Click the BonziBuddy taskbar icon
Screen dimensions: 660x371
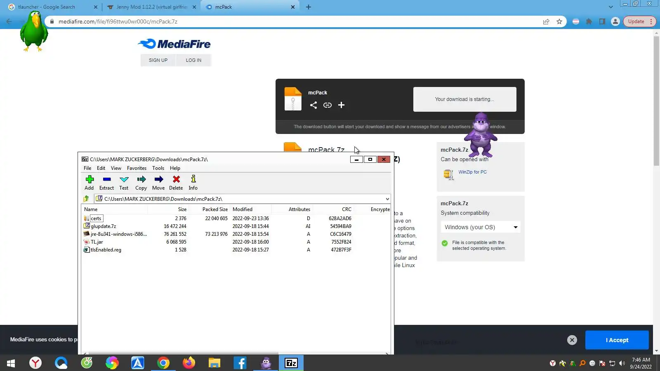coord(266,363)
